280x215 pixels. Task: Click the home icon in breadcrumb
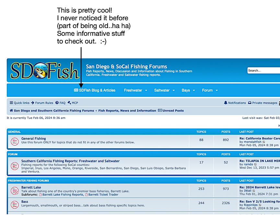(x=11, y=111)
